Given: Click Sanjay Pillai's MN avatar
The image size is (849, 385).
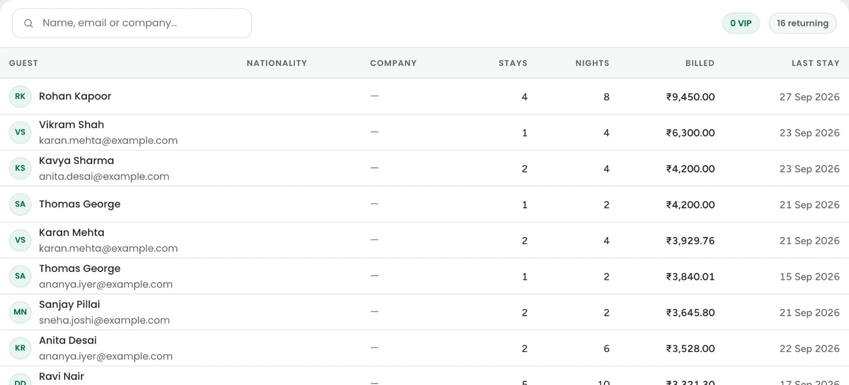Looking at the screenshot, I should [x=20, y=312].
